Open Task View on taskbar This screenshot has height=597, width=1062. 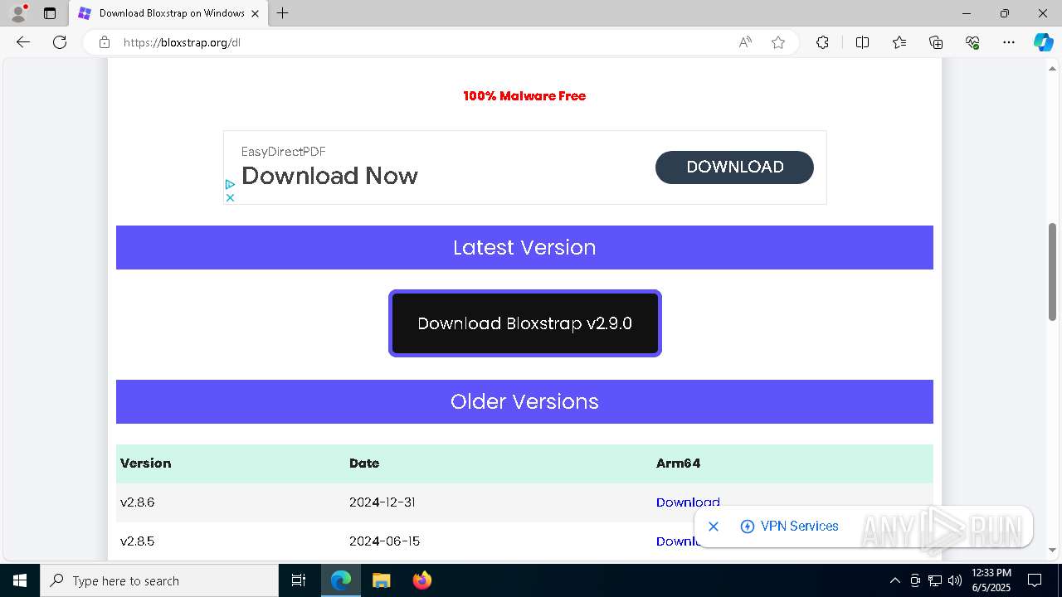pos(299,580)
